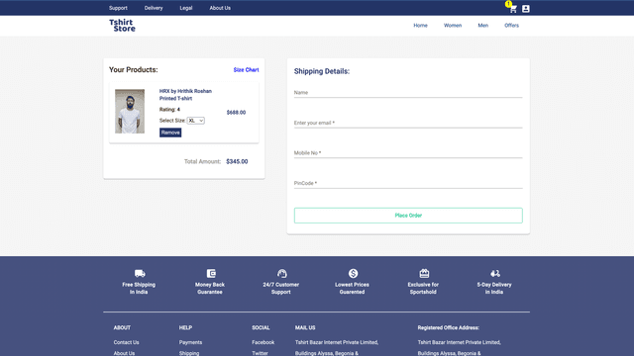Click the Tshirt Store logo
The width and height of the screenshot is (634, 356).
point(122,26)
